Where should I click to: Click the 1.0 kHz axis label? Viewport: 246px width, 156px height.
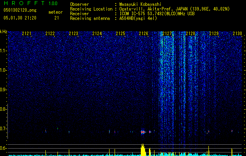coord(3,70)
